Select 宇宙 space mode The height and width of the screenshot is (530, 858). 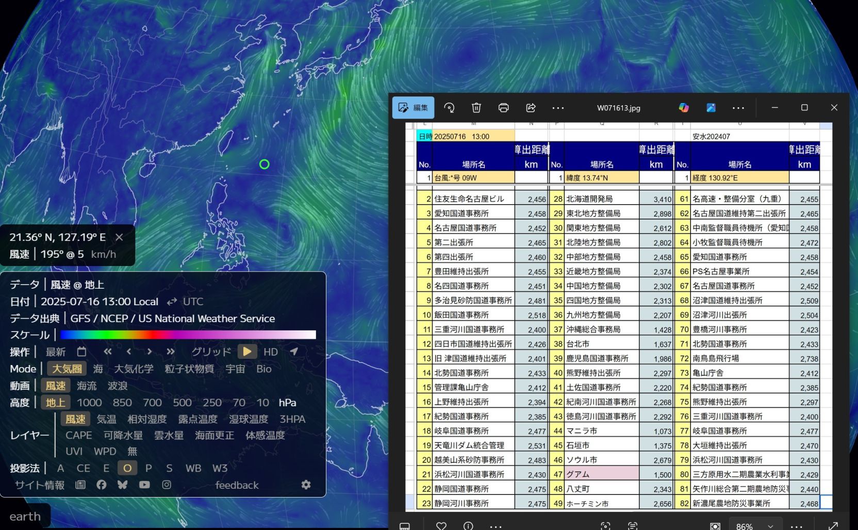[x=235, y=369]
